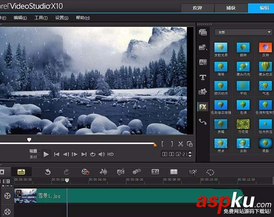Toggle Project playback mode (项目)
The image size is (274, 217).
(x=33, y=151)
